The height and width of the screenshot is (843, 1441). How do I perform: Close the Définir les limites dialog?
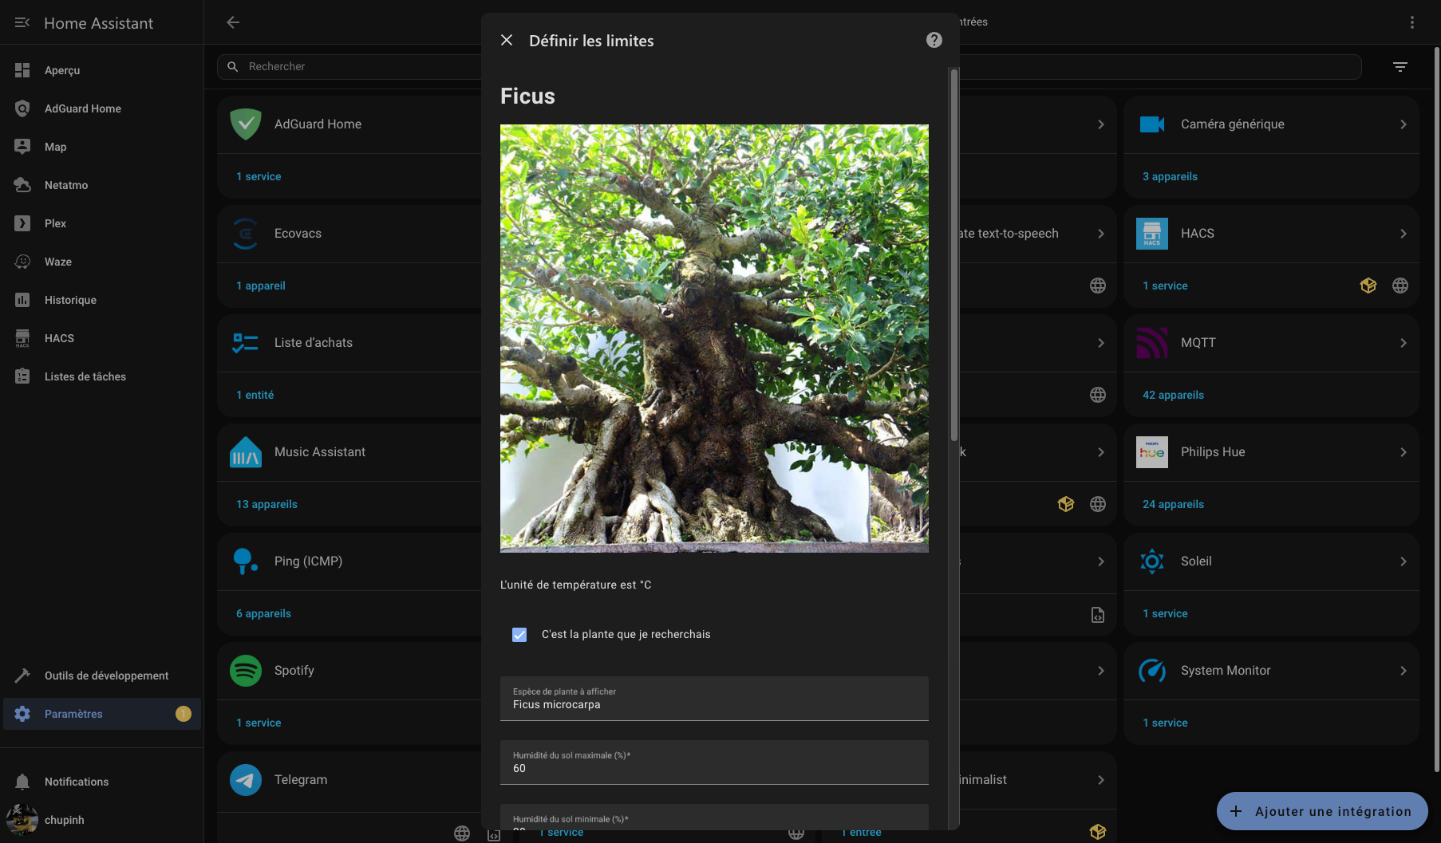point(507,40)
